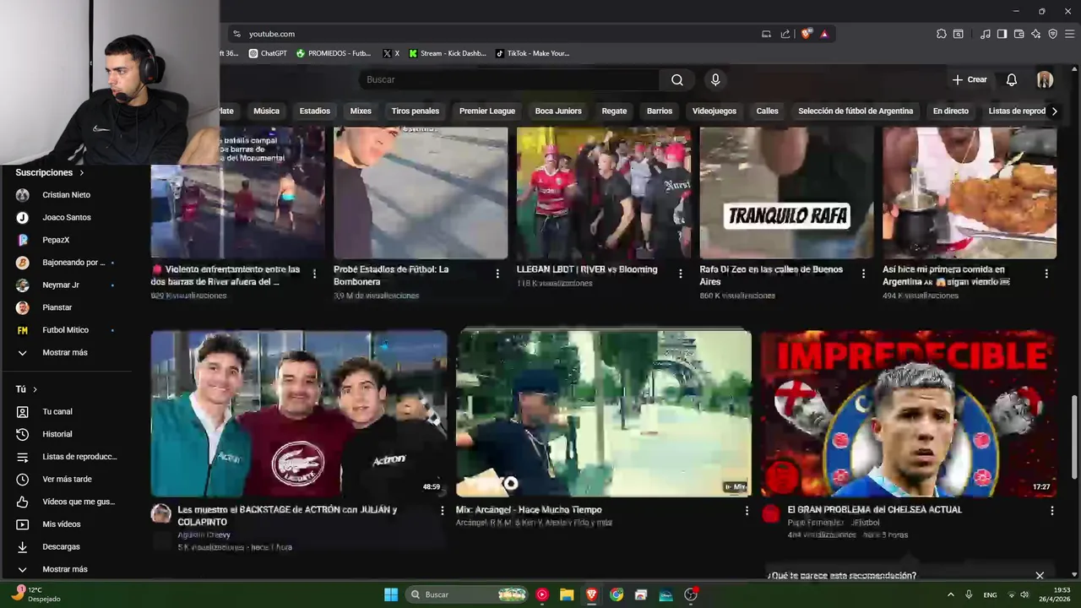Select the Música filter chip
Image resolution: width=1081 pixels, height=608 pixels.
[266, 111]
